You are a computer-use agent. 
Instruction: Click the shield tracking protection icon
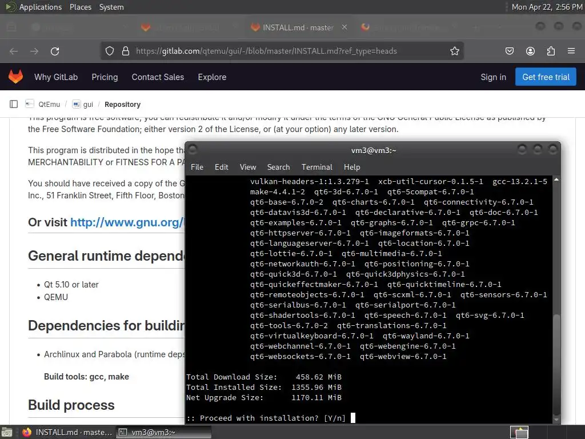[x=109, y=51]
